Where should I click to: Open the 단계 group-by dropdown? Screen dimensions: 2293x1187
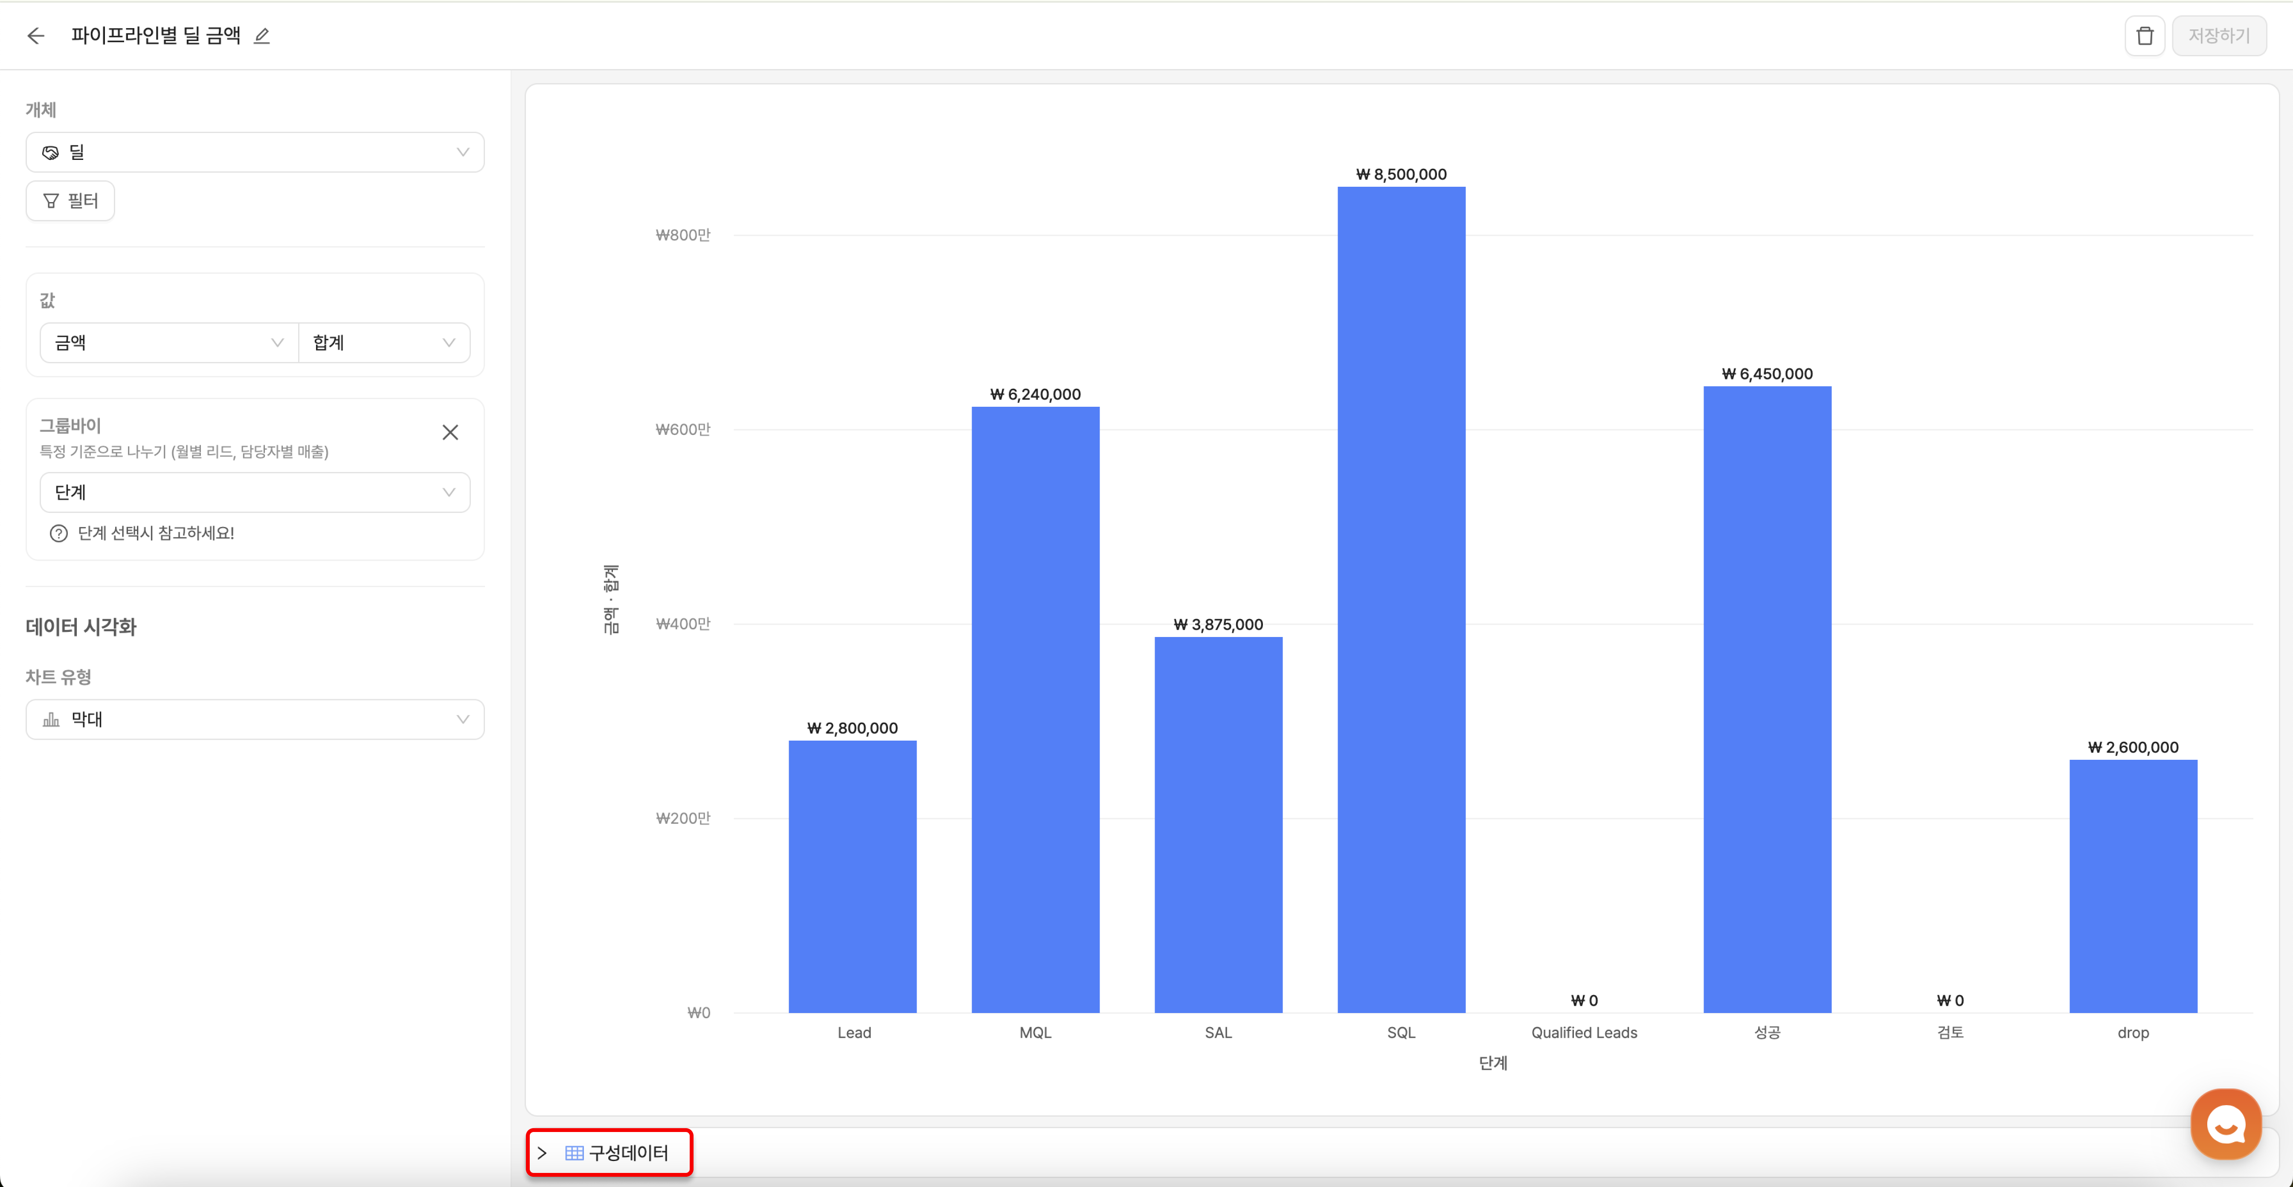[255, 492]
